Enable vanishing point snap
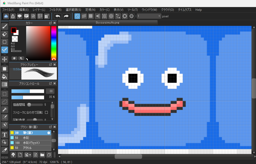Viewport: 256px width, 164px height. pyautogui.click(x=98, y=16)
